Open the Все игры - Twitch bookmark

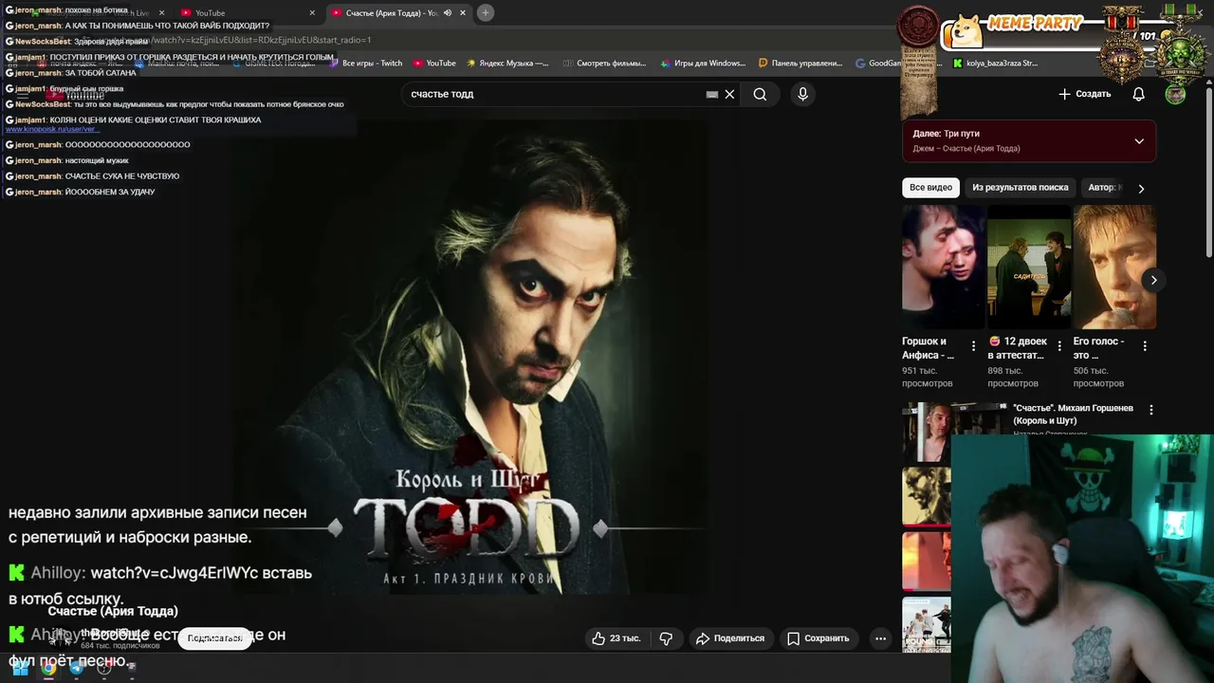coord(365,63)
